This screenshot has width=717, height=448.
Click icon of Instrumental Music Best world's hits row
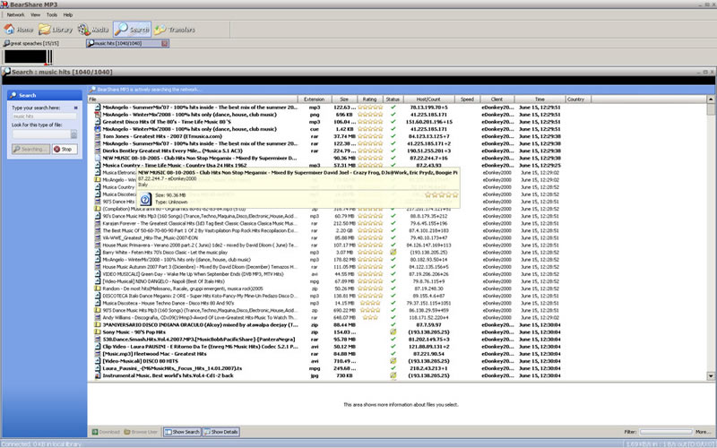98,375
